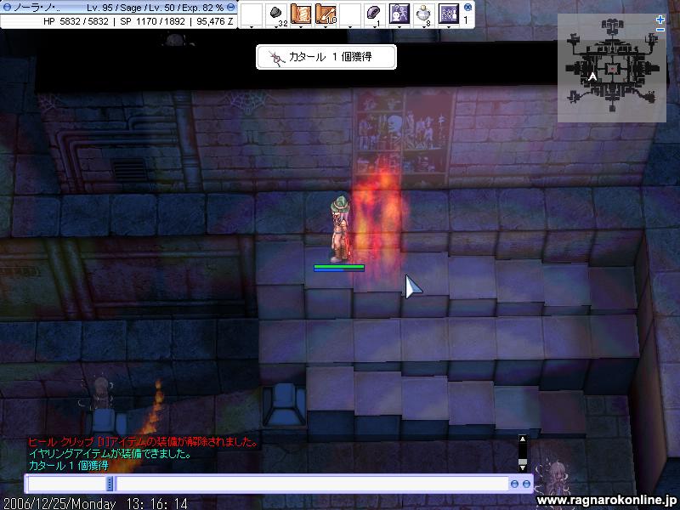The height and width of the screenshot is (510, 680).
Task: Click the chat bar divider handle
Action: pos(110,484)
